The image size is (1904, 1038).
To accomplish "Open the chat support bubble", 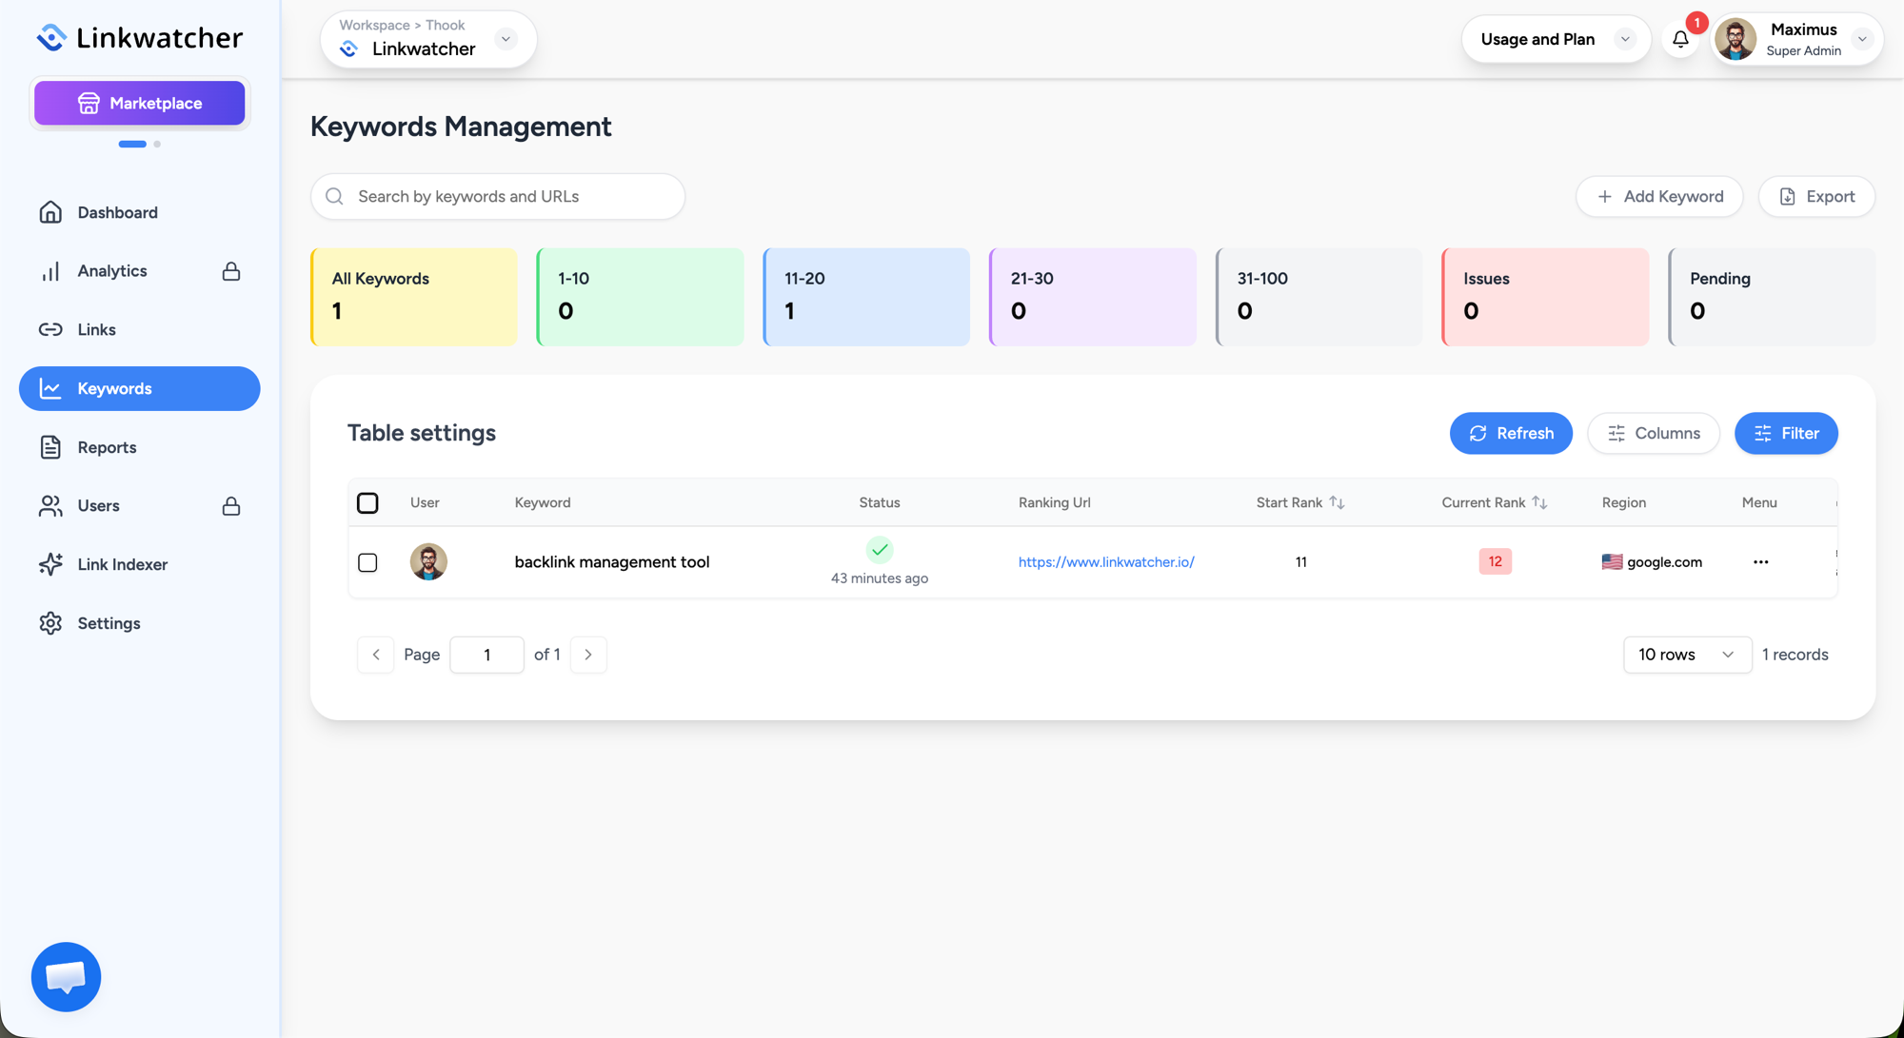I will click(66, 977).
